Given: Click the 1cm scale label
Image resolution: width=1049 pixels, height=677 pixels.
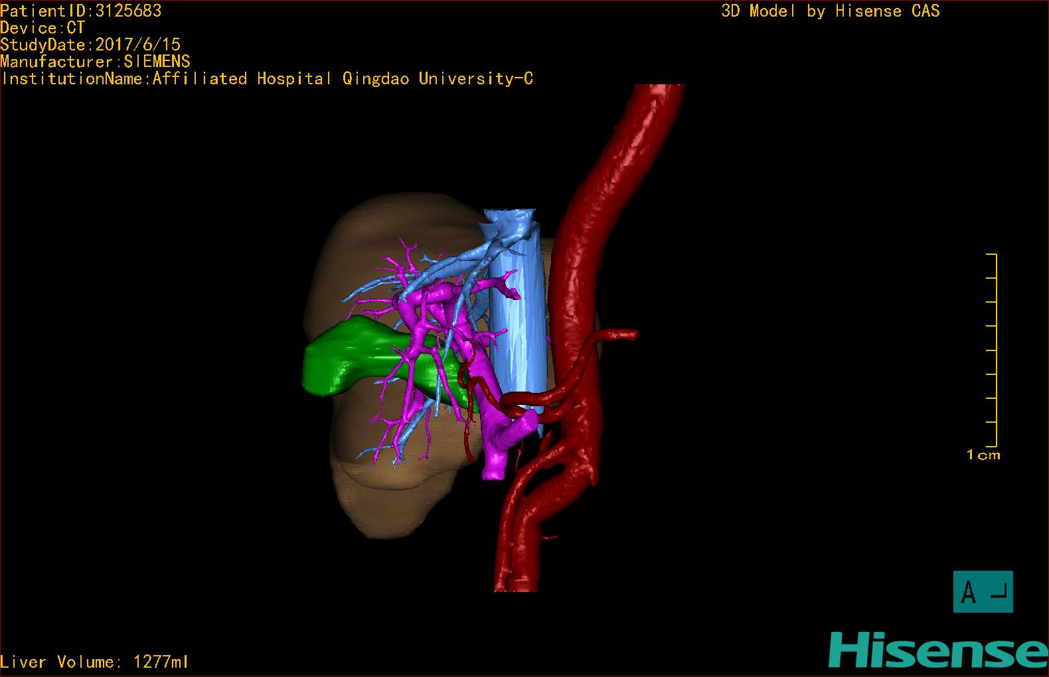Looking at the screenshot, I should tap(983, 455).
